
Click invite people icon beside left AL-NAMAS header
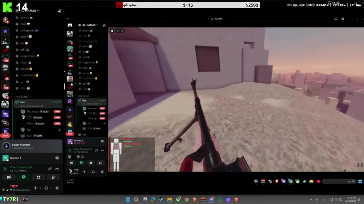(x=59, y=11)
